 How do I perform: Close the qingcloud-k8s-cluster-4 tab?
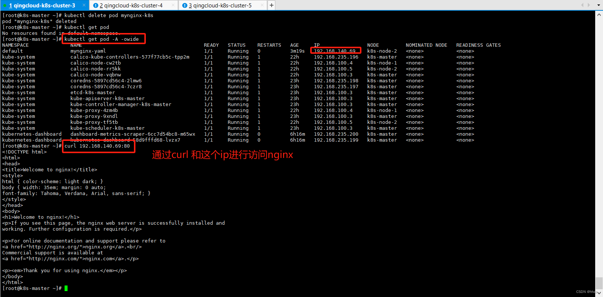coord(173,5)
